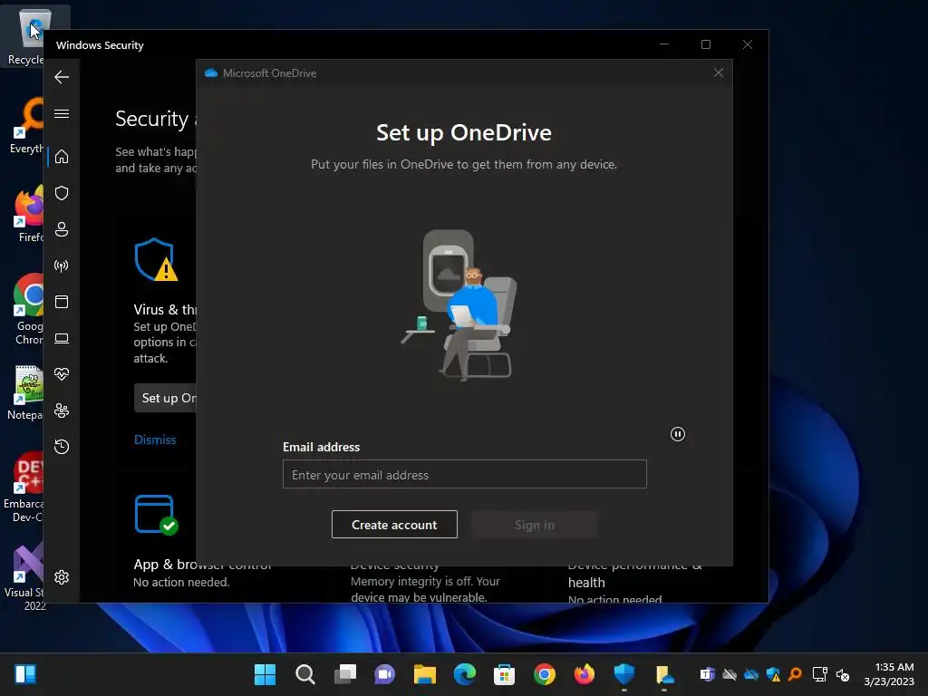Open Chat app on taskbar
Image resolution: width=928 pixels, height=696 pixels.
coord(384,674)
